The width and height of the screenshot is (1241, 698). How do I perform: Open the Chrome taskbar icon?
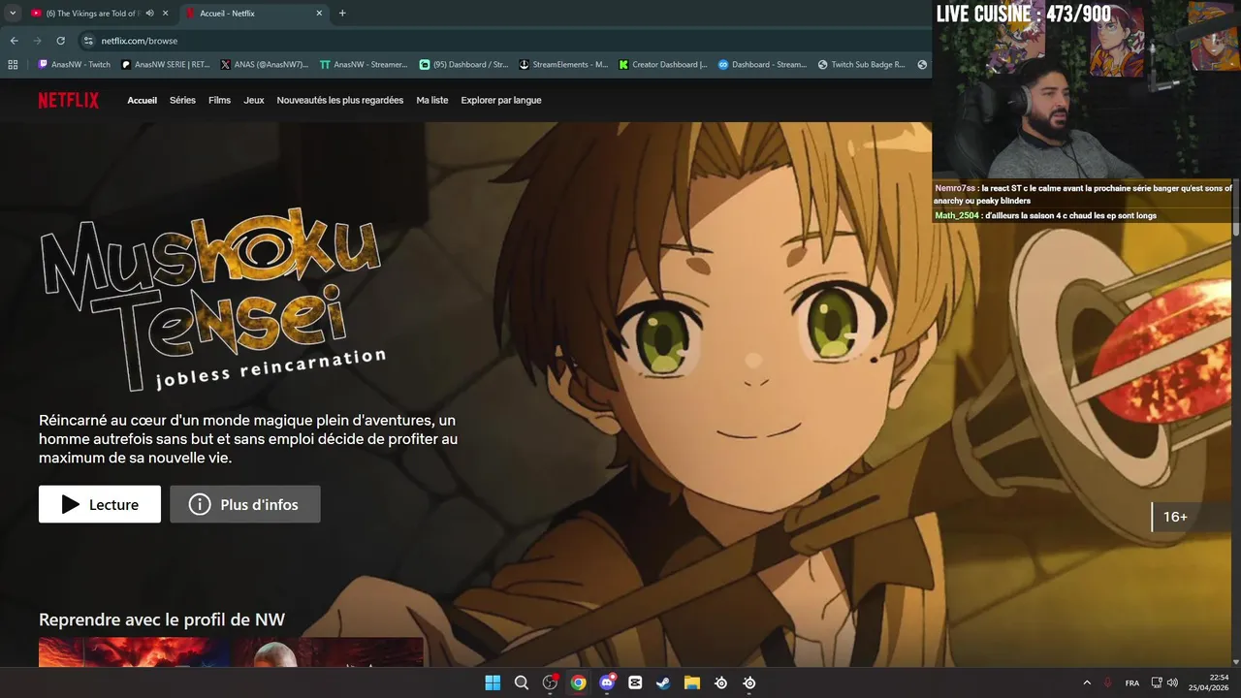(578, 682)
